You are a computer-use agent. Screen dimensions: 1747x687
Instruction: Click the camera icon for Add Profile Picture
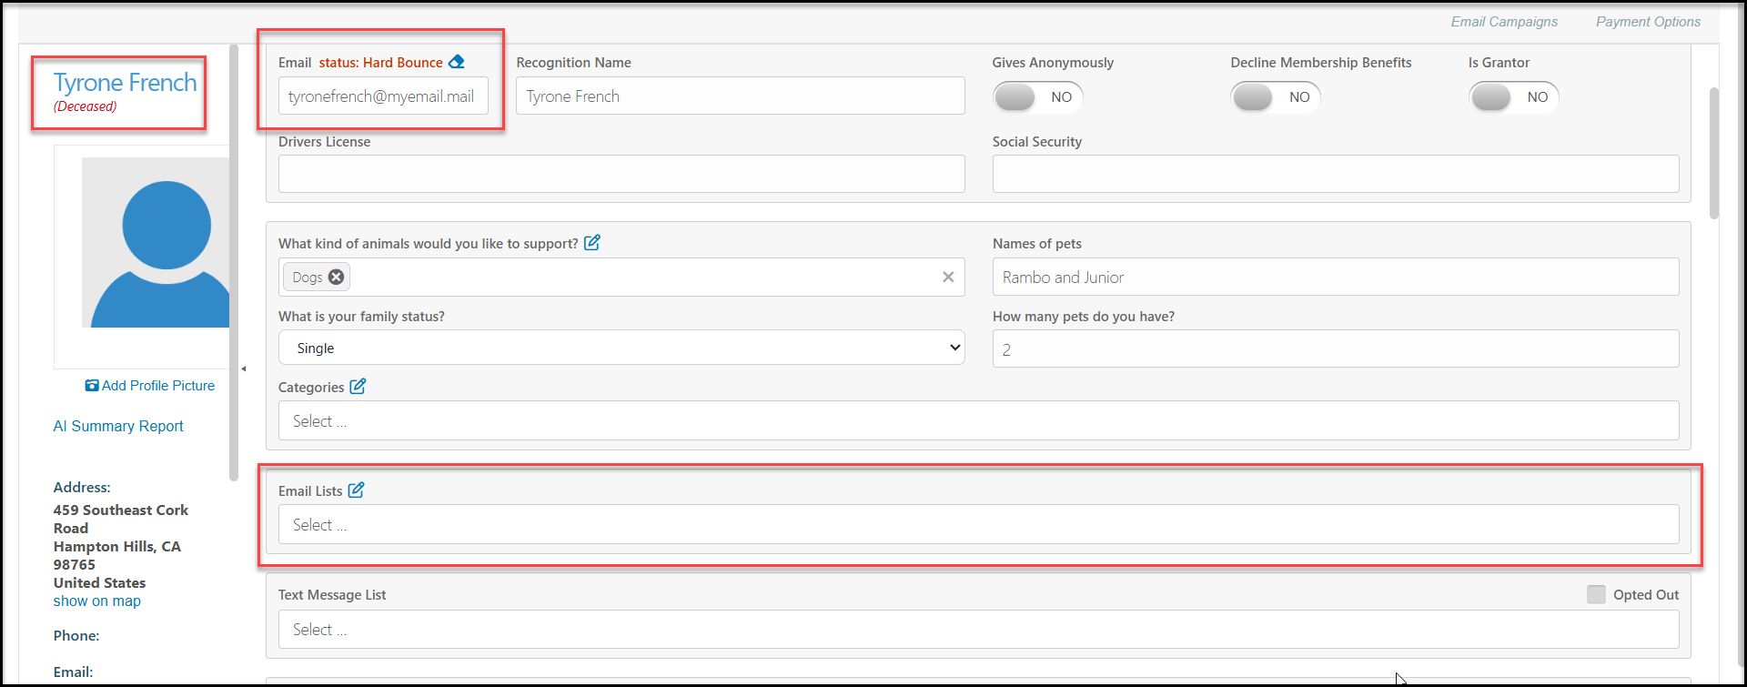[92, 385]
